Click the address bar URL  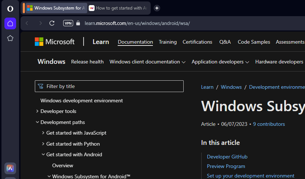137,23
